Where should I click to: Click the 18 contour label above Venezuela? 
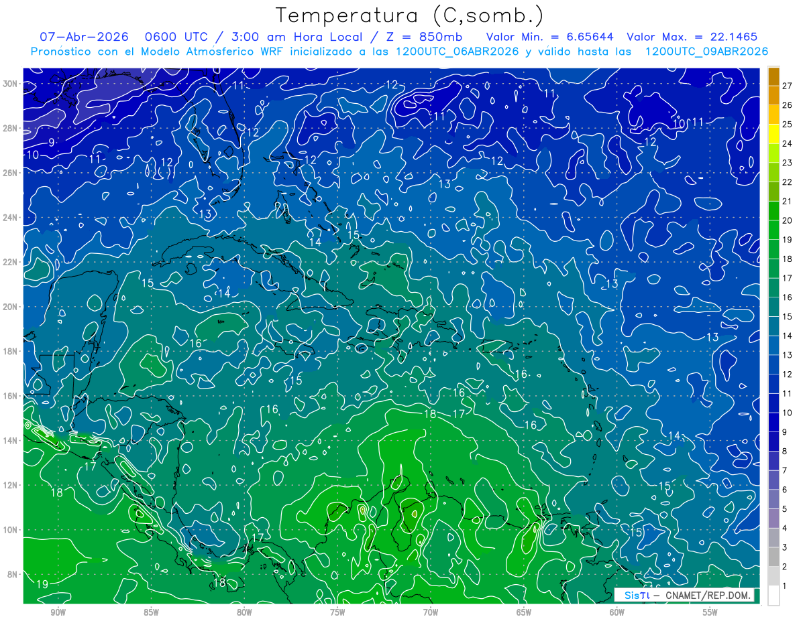point(430,414)
